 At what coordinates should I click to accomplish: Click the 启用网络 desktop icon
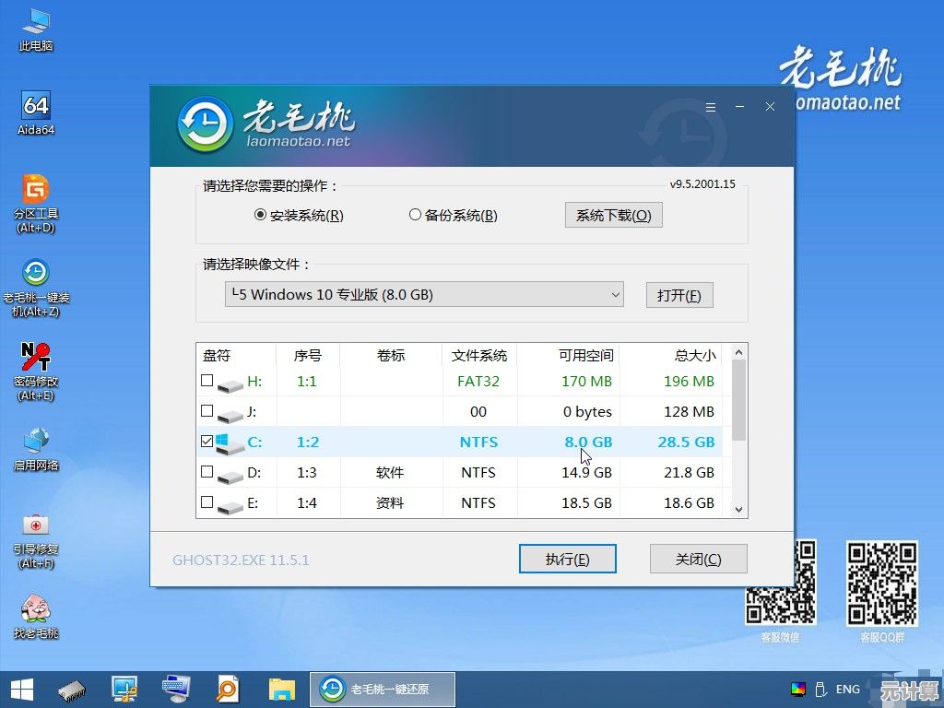(36, 442)
